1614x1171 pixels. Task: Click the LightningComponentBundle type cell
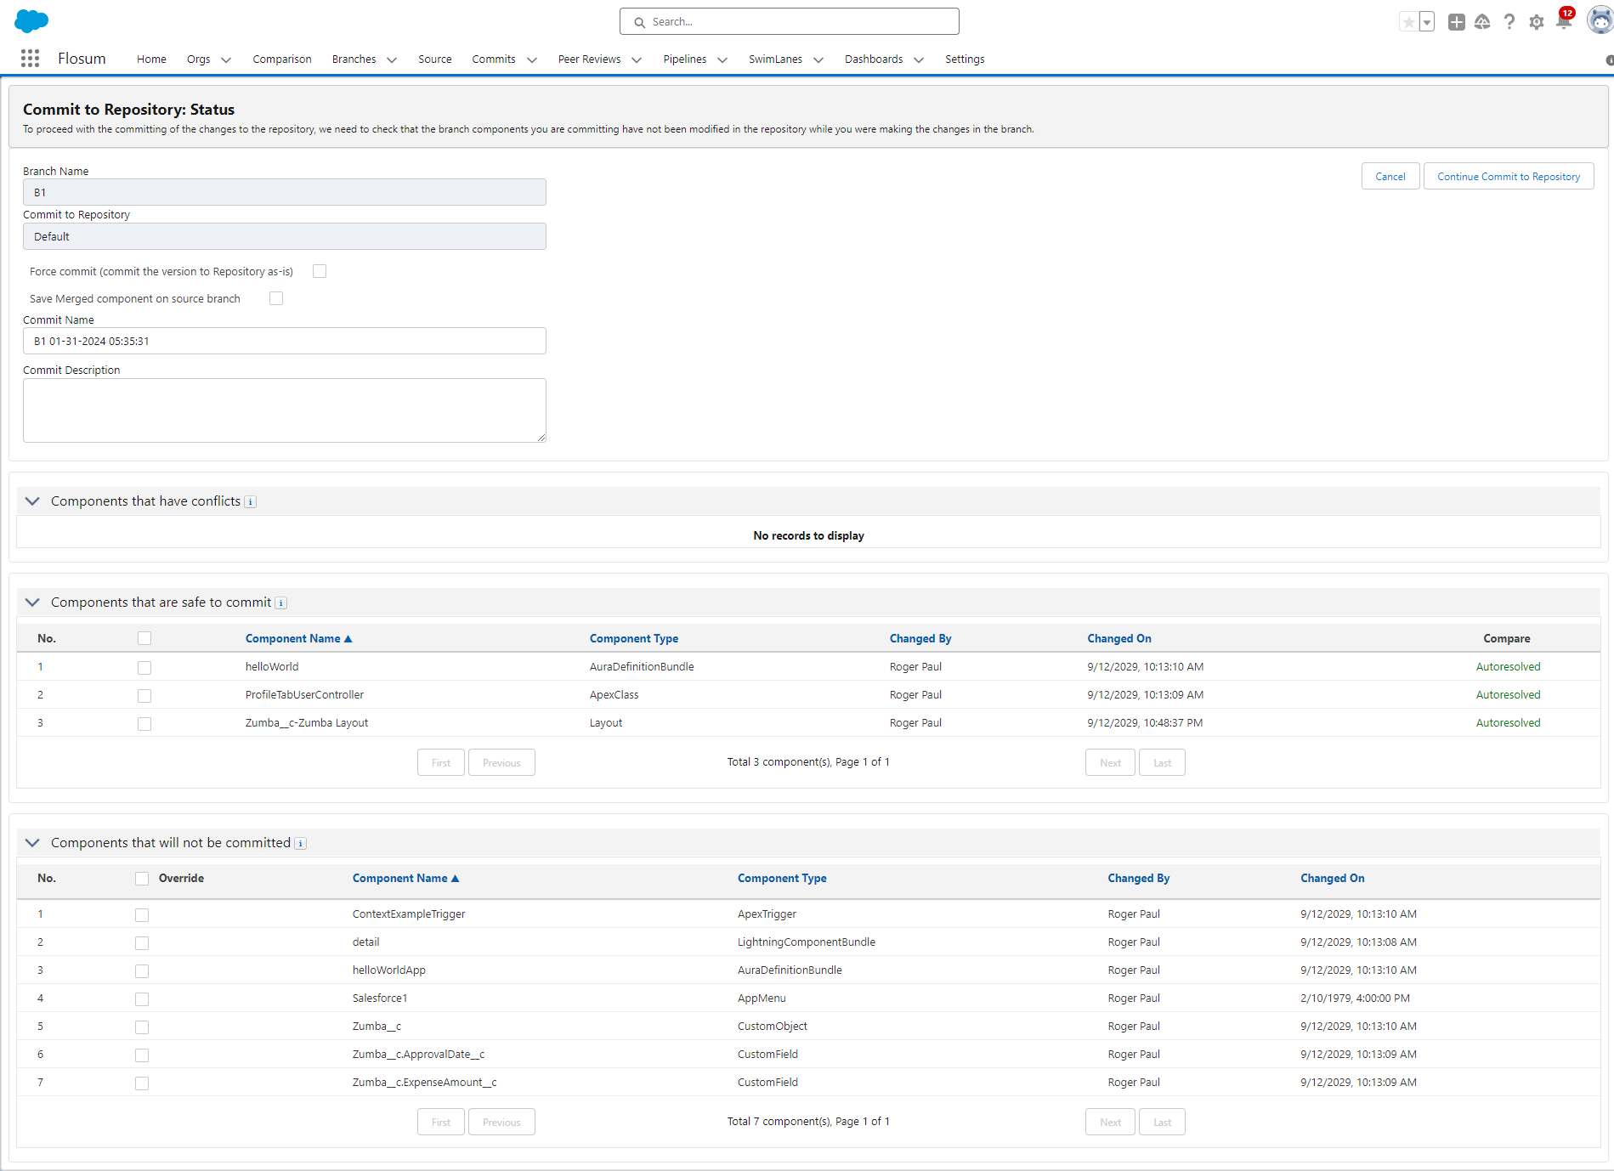pos(807,942)
